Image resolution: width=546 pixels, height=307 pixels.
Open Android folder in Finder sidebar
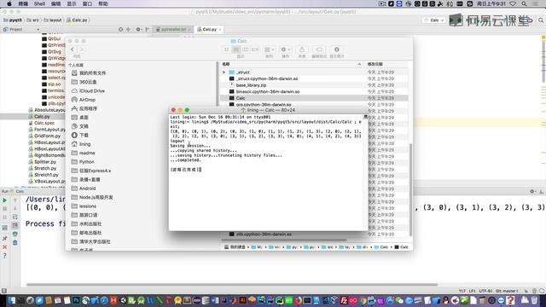coord(84,188)
